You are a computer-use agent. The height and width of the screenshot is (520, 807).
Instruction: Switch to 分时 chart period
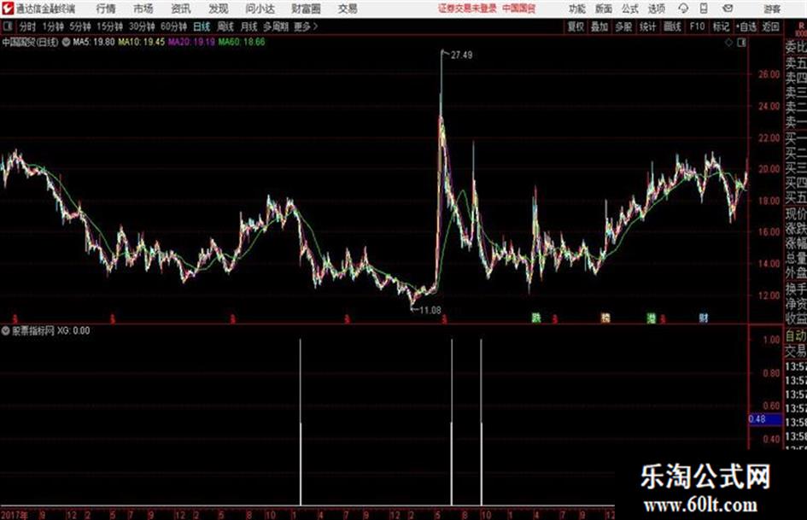click(27, 26)
